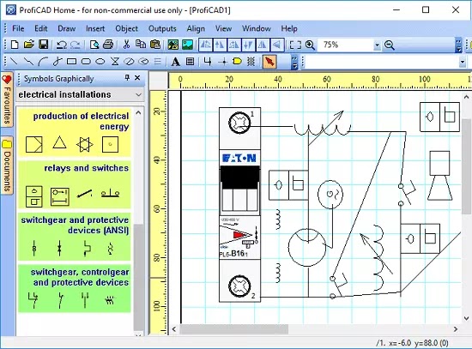Click the Print icon in toolbar

[x=108, y=45]
